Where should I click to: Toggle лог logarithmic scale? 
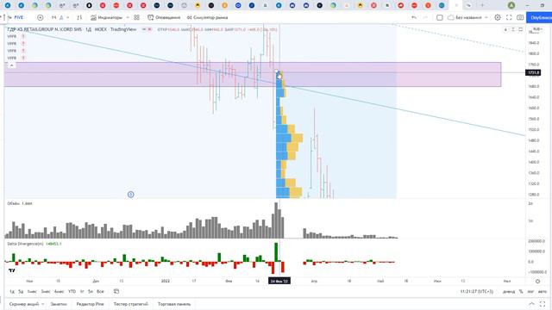pos(530,291)
